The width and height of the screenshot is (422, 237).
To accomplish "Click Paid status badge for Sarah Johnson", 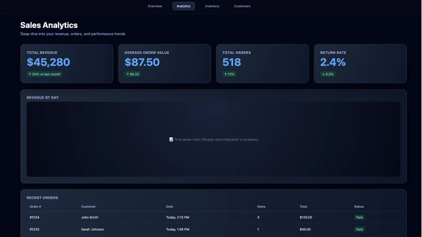I will coord(359,230).
